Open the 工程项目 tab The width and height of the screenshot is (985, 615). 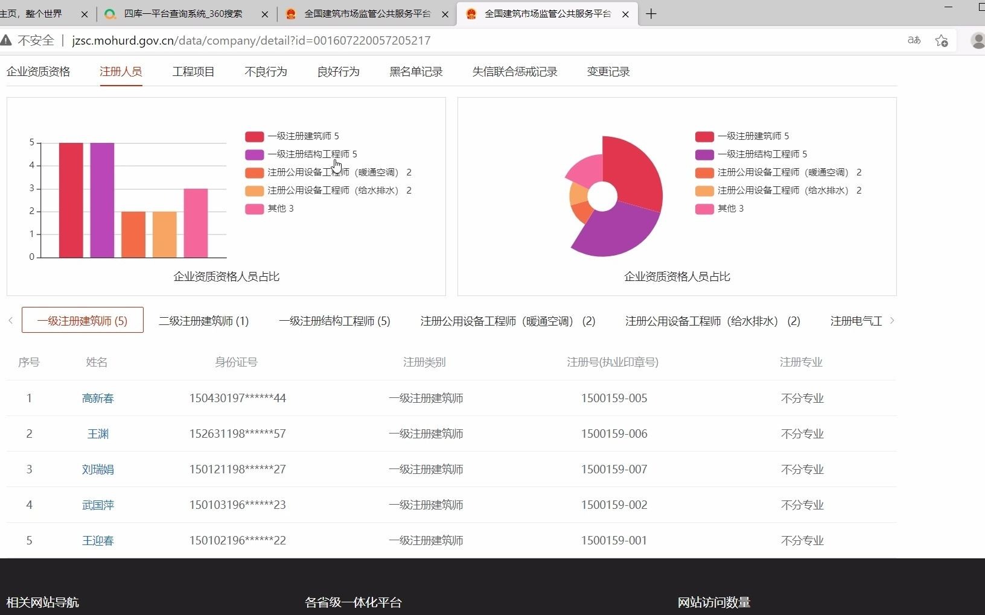pos(193,72)
